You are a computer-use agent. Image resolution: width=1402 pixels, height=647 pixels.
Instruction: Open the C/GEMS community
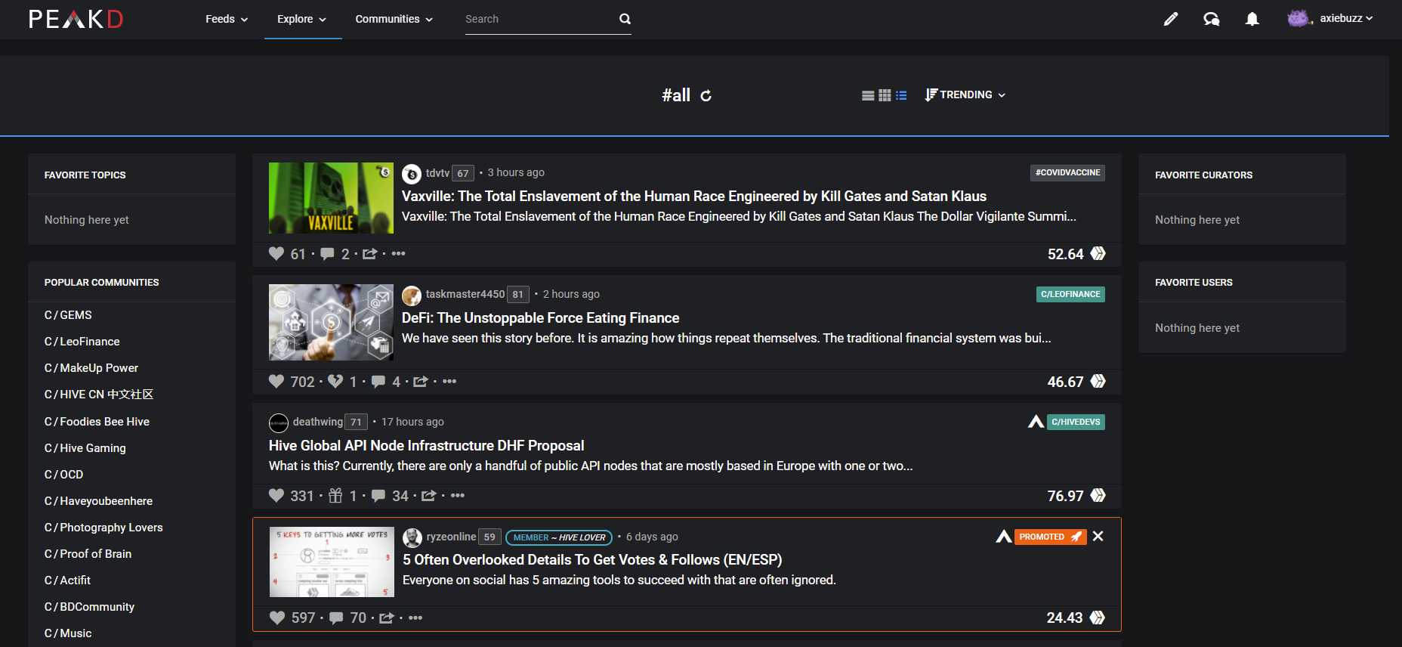68,315
